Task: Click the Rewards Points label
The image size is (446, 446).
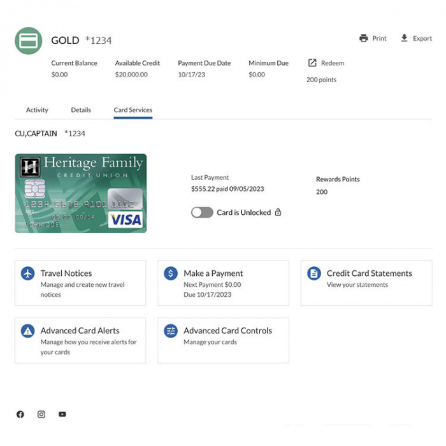Action: point(338,179)
